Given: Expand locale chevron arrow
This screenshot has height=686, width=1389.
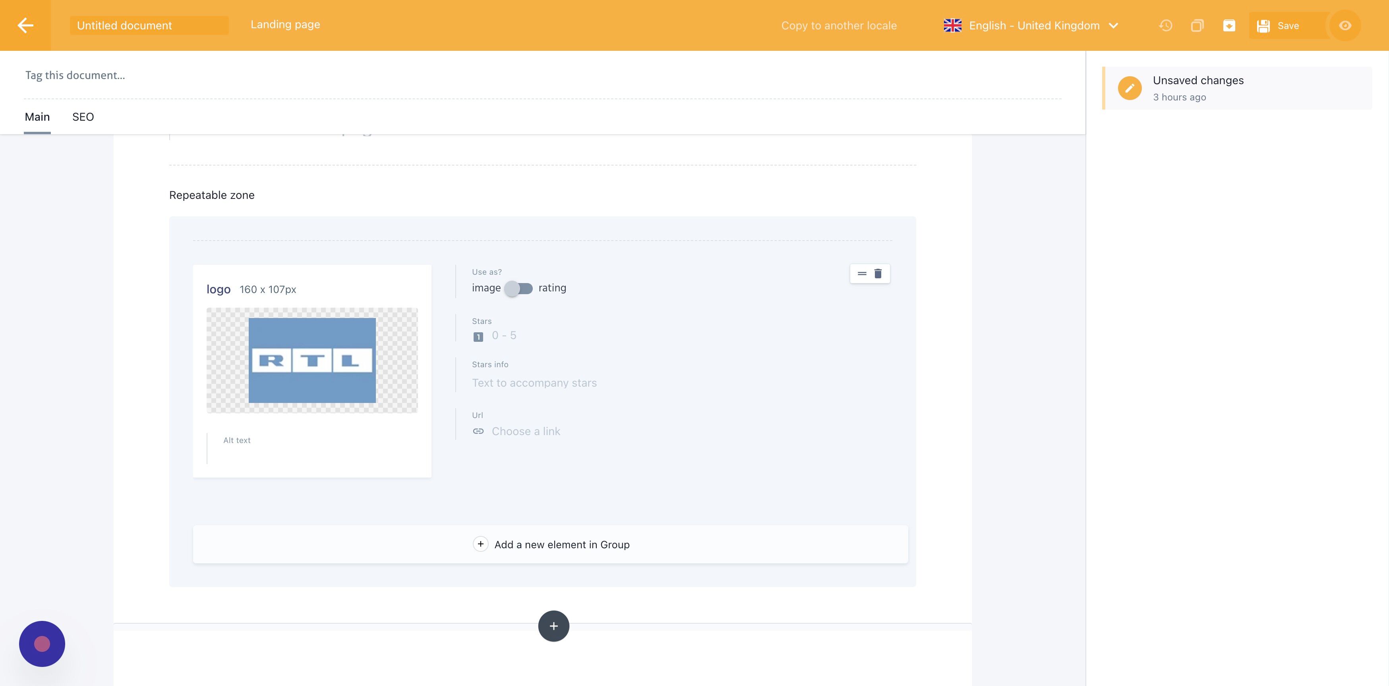Looking at the screenshot, I should [x=1113, y=25].
